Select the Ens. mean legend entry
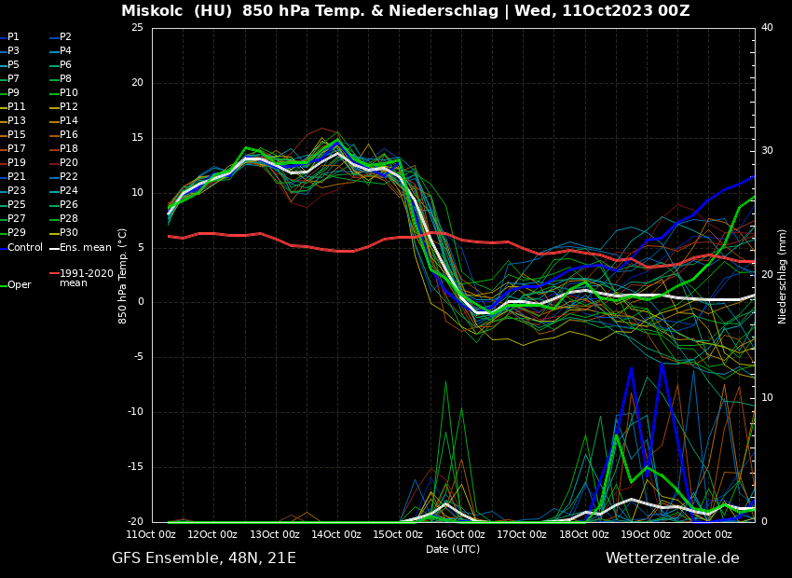This screenshot has height=578, width=792. pos(85,248)
